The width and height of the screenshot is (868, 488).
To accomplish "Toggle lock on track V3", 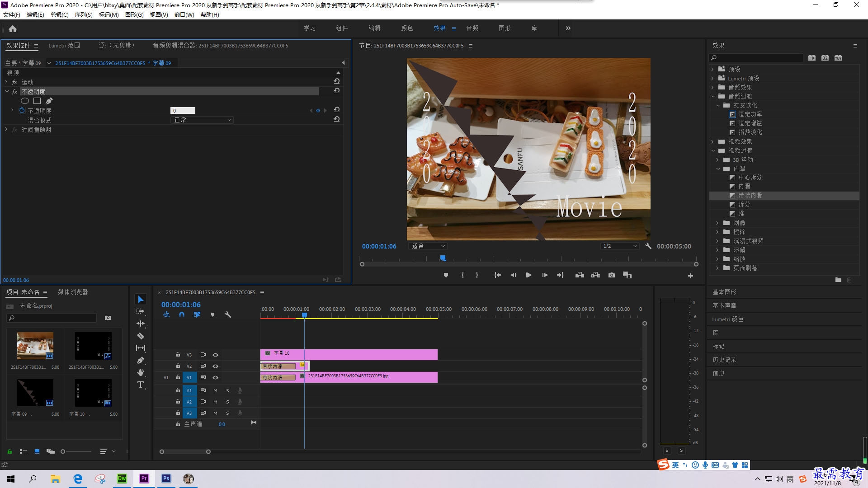I will tap(178, 355).
